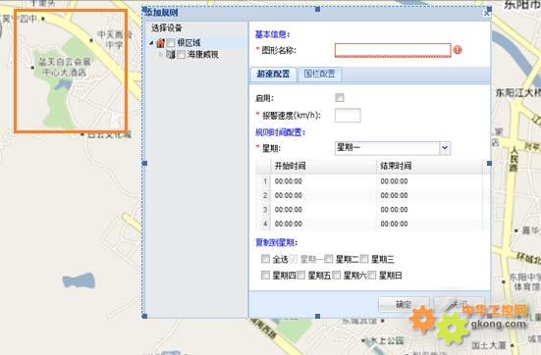Viewport: 541px width, 355px height.
Task: Click the 确定 button
Action: tap(404, 304)
